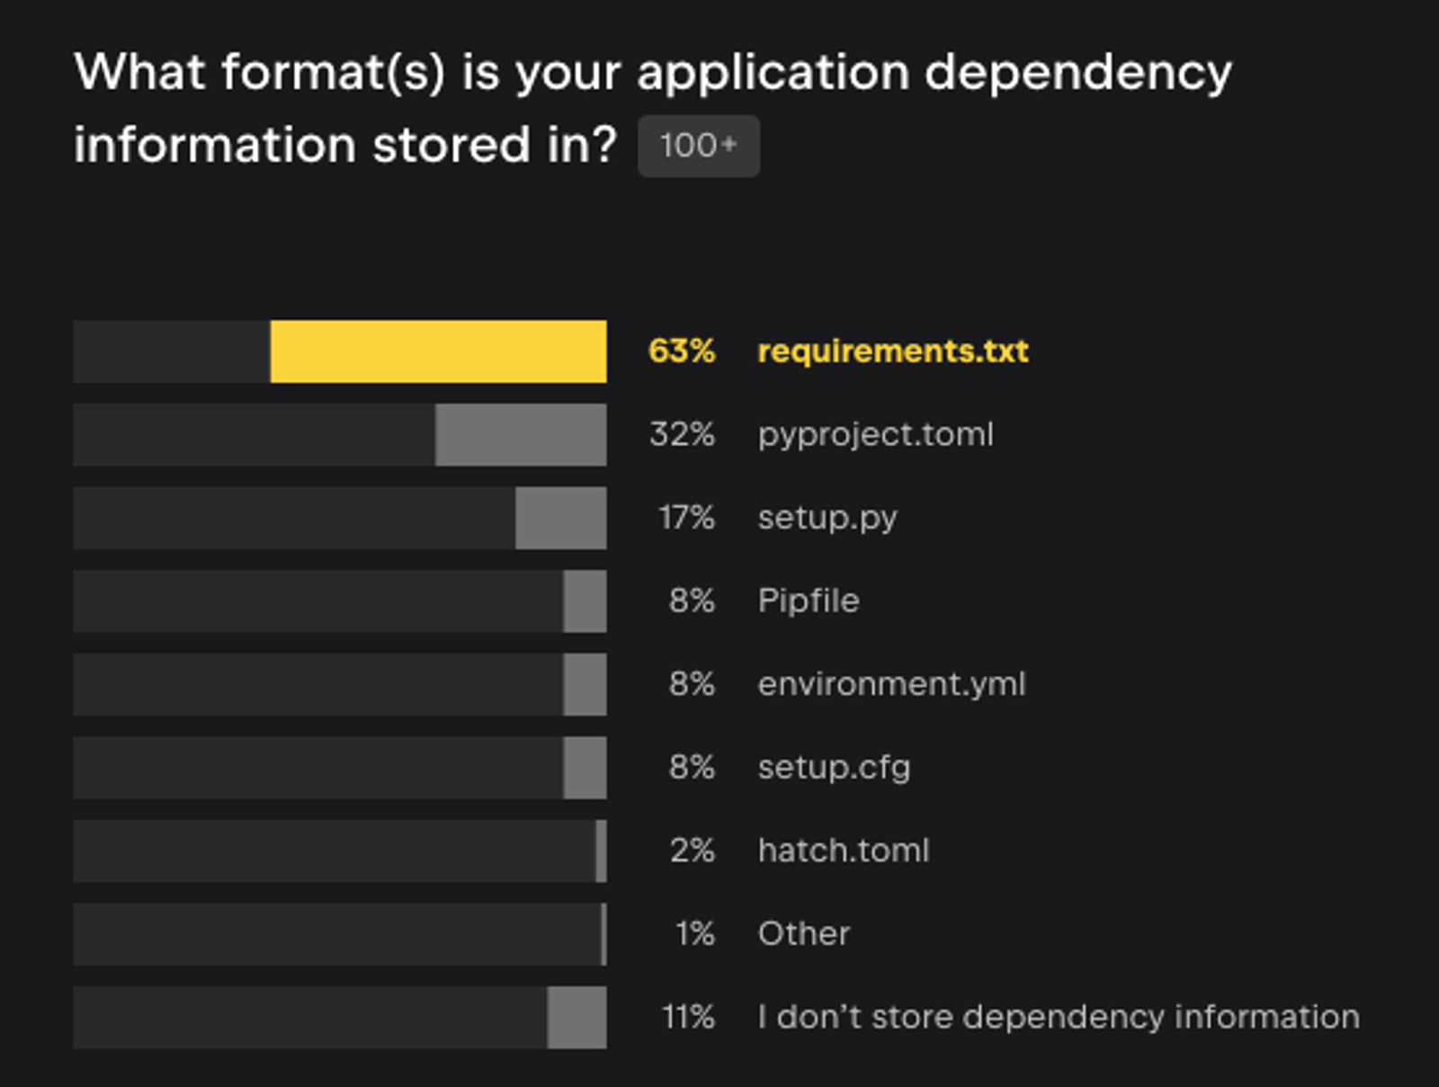Select the bar for no dependency information
The image size is (1439, 1087).
click(576, 1018)
